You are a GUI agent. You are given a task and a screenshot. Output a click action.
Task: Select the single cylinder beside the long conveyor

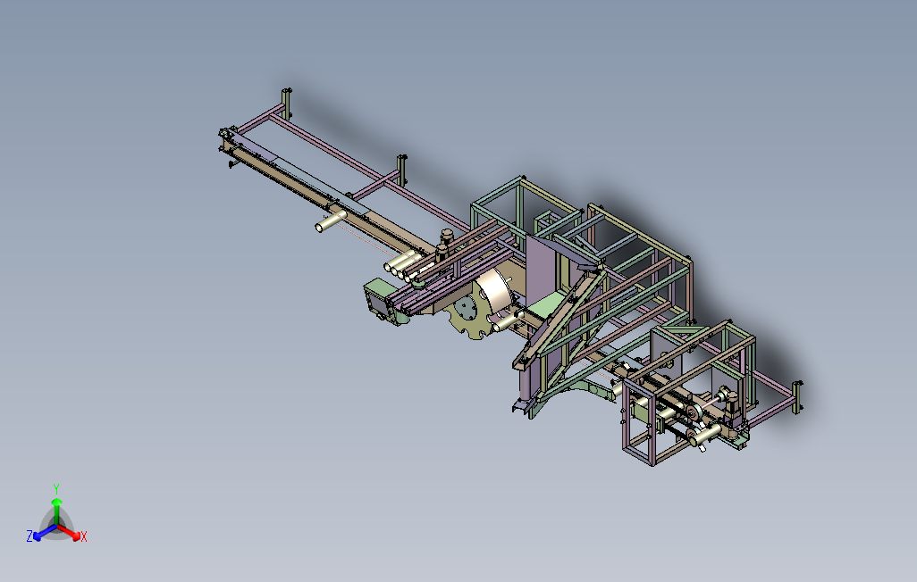(331, 221)
